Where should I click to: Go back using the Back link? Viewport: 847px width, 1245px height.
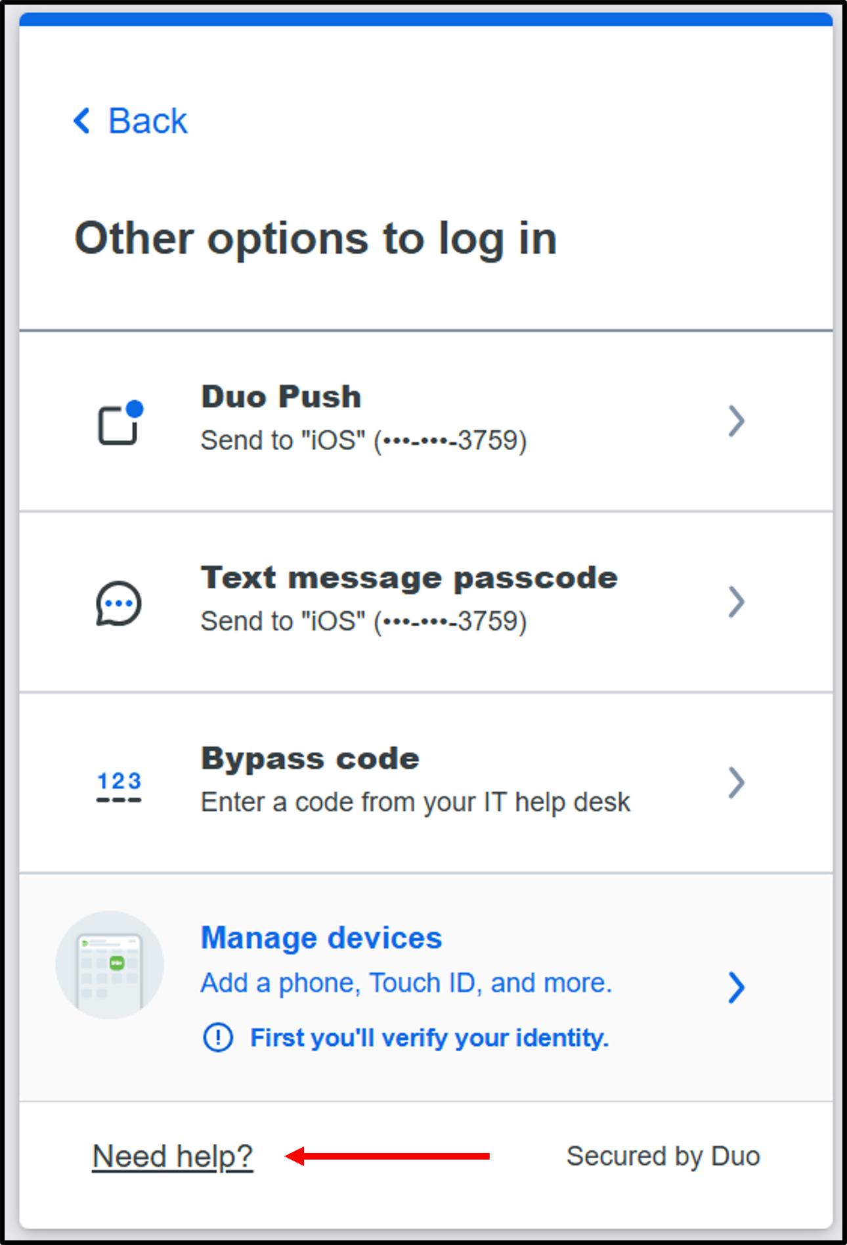click(131, 121)
